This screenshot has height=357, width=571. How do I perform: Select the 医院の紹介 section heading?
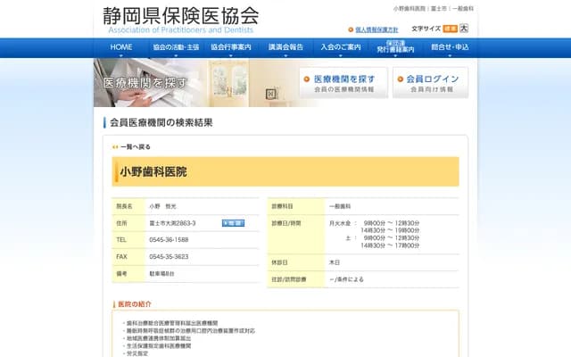135,303
